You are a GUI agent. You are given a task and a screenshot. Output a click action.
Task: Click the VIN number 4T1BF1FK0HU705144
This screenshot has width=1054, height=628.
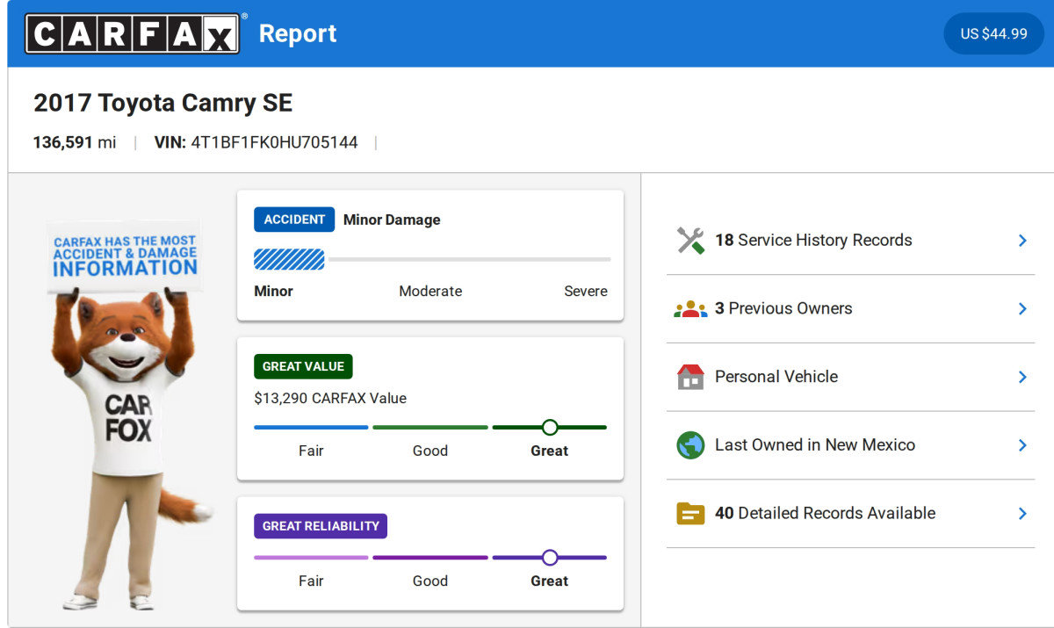pyautogui.click(x=274, y=142)
